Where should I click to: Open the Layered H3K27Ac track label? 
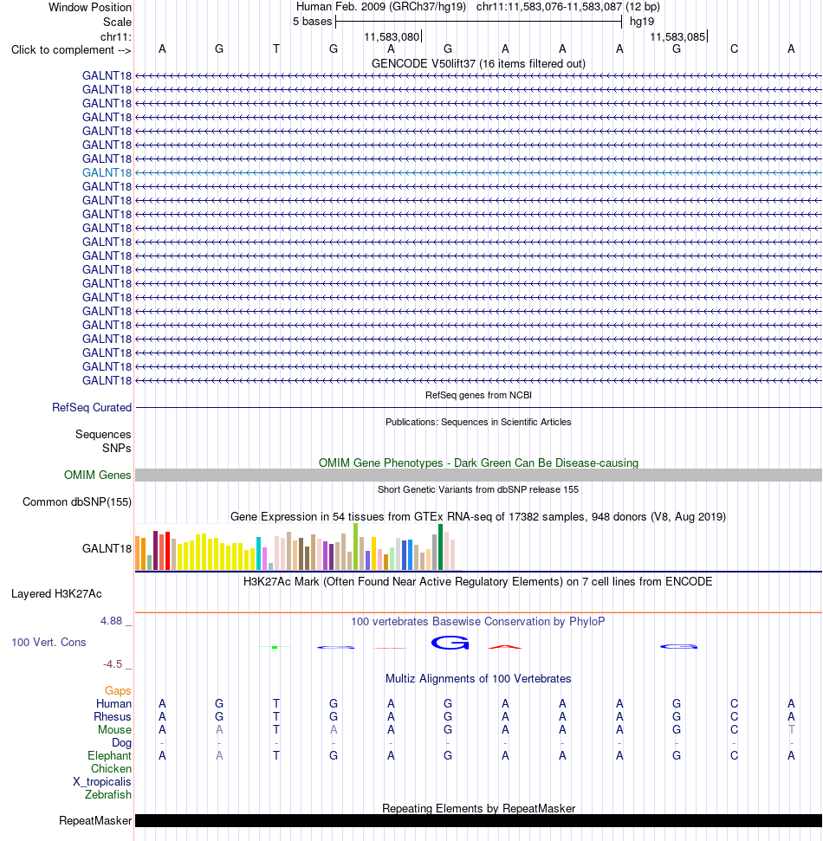click(56, 594)
